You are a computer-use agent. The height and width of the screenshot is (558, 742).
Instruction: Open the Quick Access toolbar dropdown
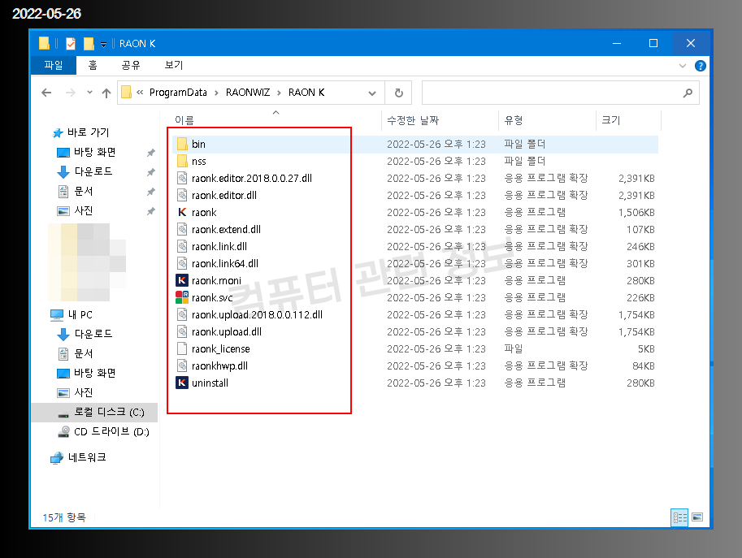(103, 45)
